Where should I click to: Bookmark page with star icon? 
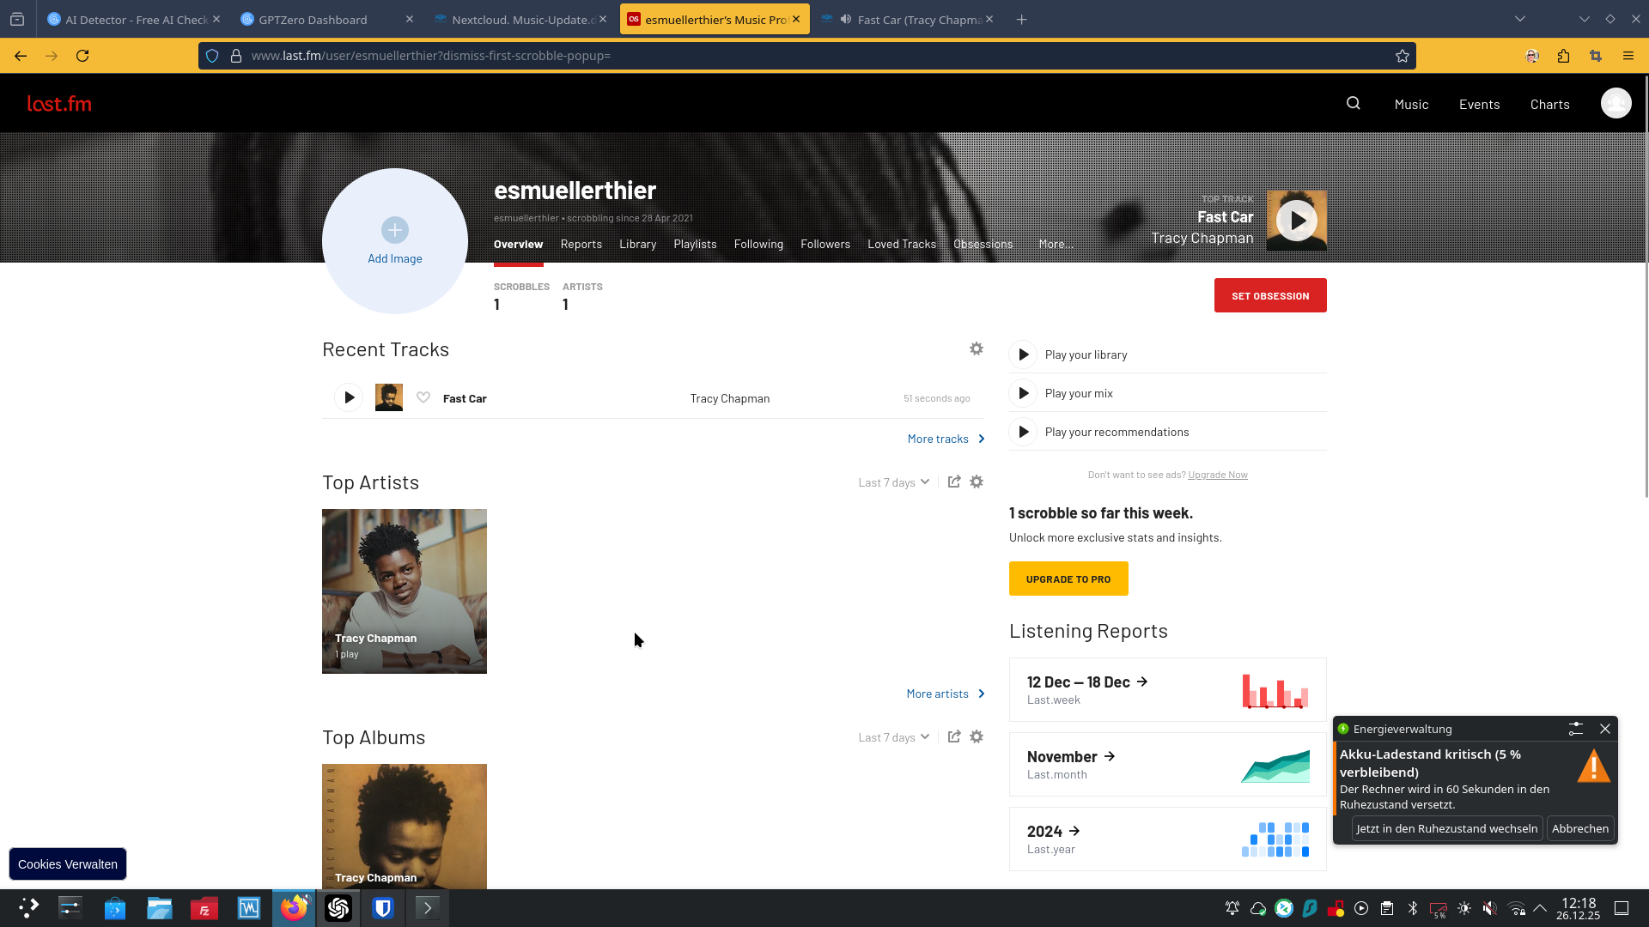(x=1403, y=56)
